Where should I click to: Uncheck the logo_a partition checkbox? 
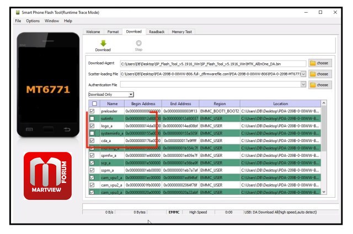92,126
